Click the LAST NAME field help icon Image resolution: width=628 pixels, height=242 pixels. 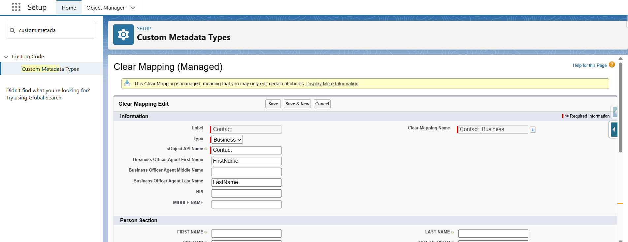[453, 232]
